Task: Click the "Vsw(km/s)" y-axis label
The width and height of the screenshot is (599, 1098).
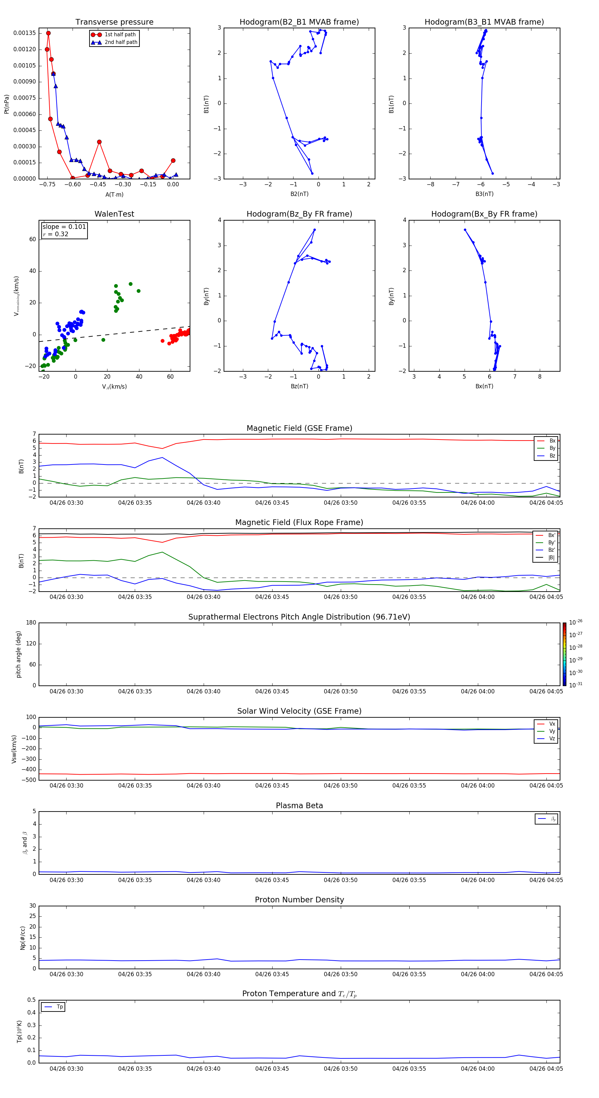Action: [14, 749]
